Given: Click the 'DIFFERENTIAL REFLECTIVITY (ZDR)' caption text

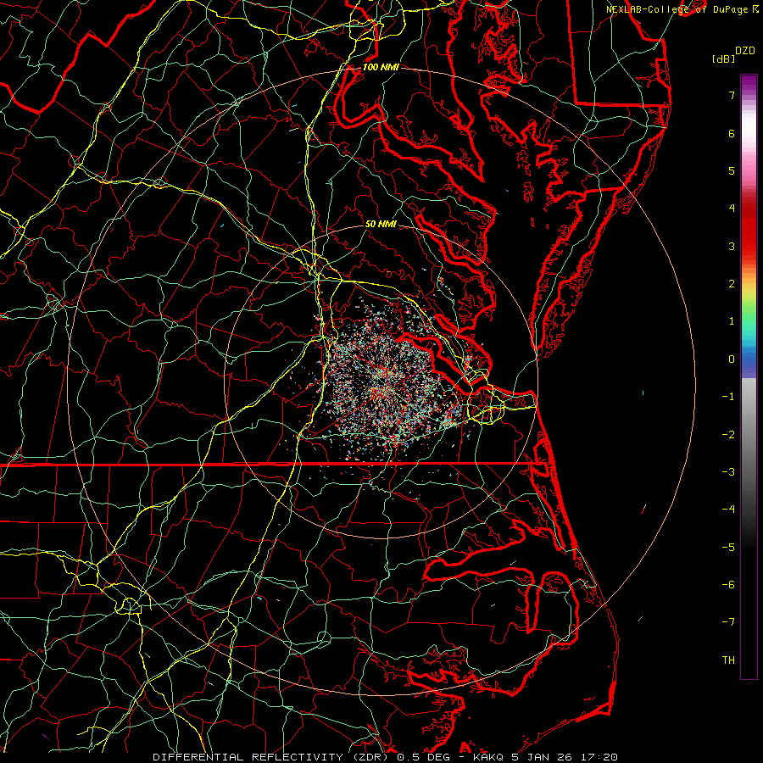Looking at the screenshot, I should (272, 757).
